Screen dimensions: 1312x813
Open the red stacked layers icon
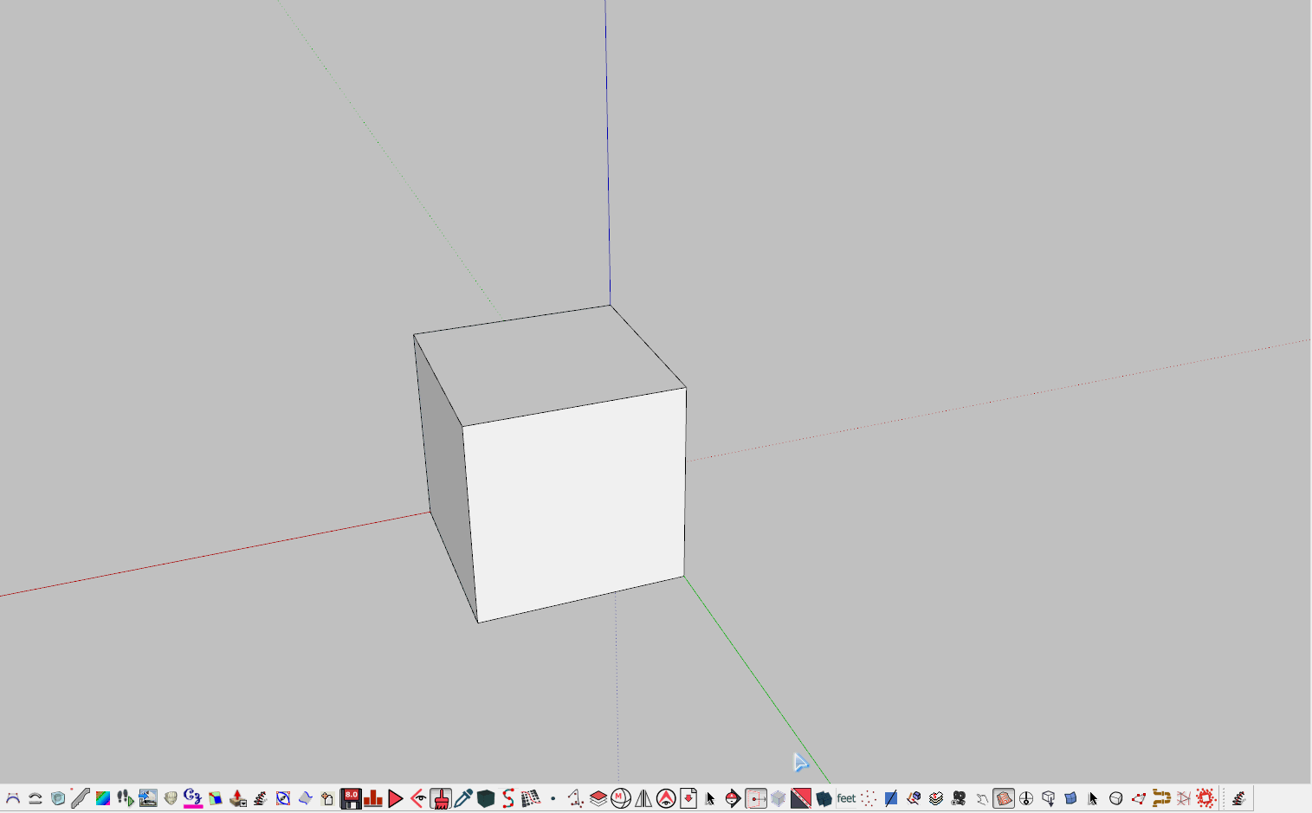(x=598, y=798)
